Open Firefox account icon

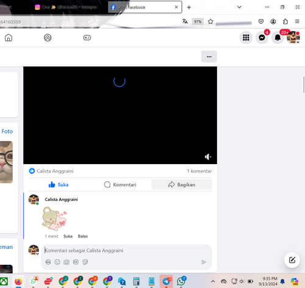[273, 21]
